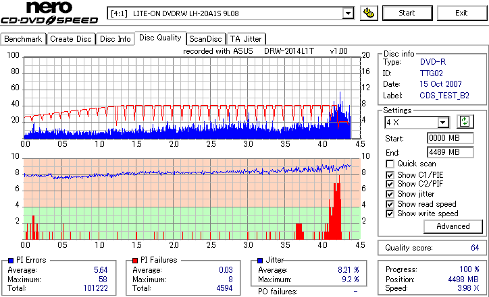
Task: Open the Create Disc tab
Action: [71, 39]
